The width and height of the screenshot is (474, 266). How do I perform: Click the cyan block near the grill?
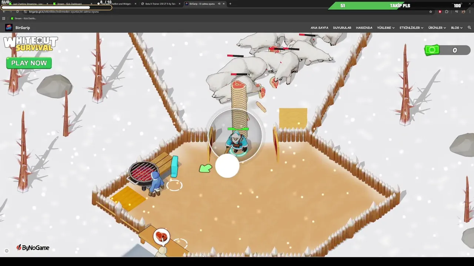pyautogui.click(x=175, y=166)
